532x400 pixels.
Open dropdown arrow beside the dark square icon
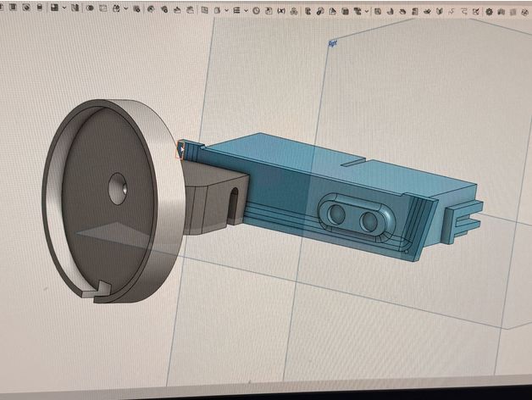64,8
